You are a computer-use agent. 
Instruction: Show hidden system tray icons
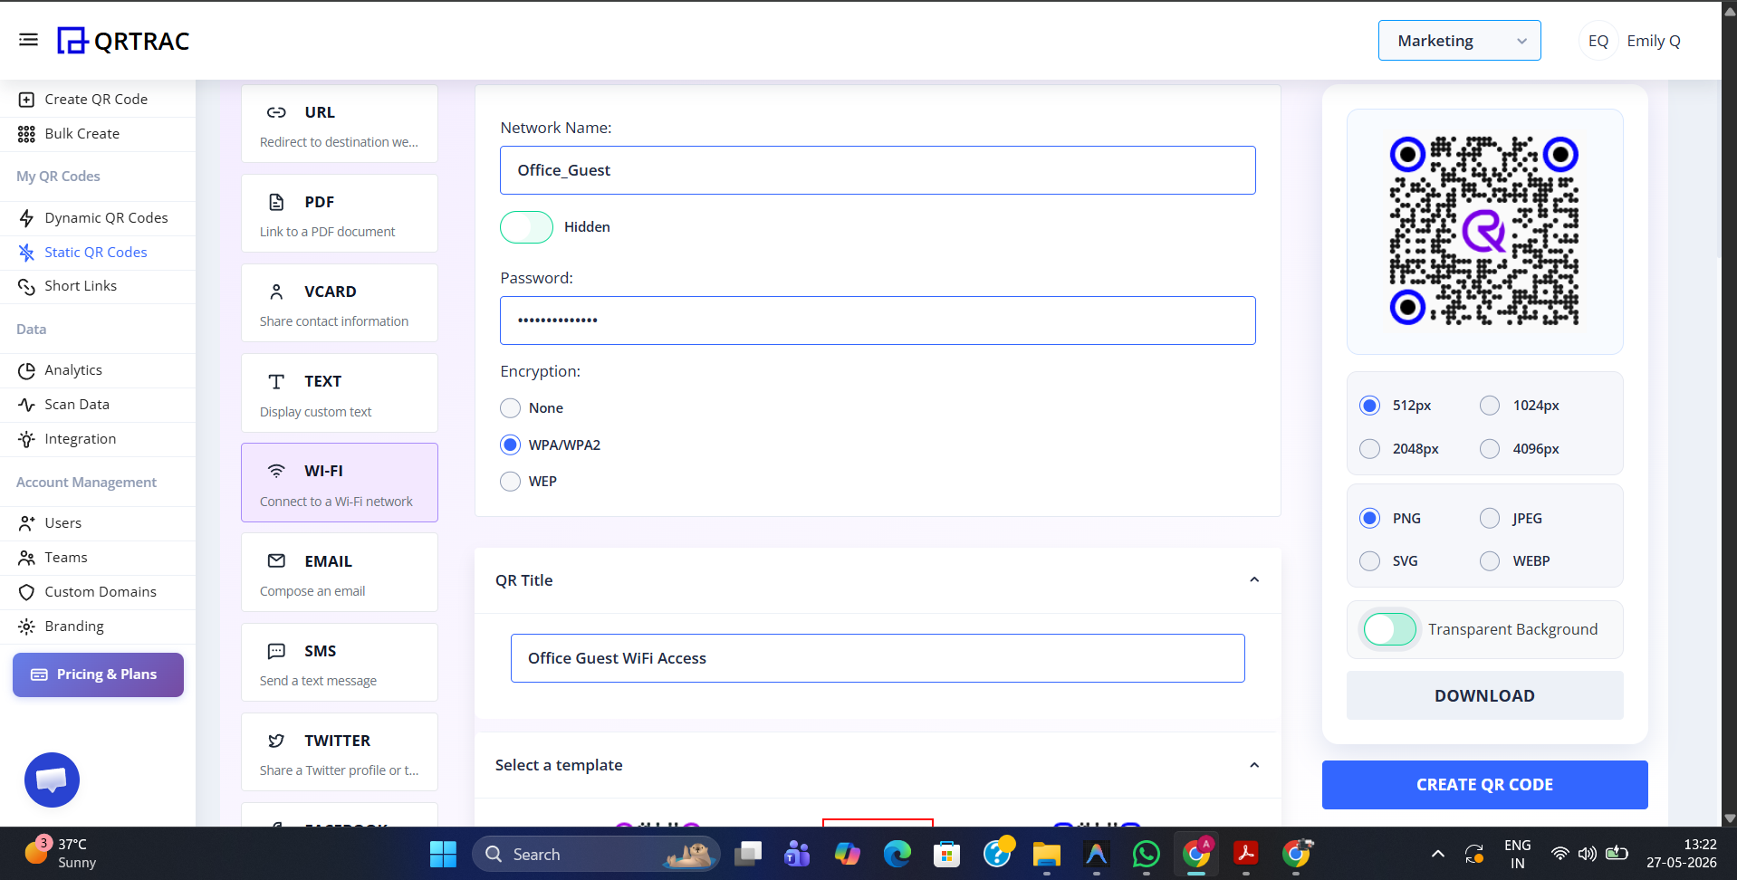pos(1437,854)
